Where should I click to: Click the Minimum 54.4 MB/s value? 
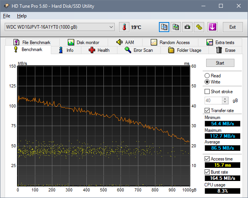222,124
